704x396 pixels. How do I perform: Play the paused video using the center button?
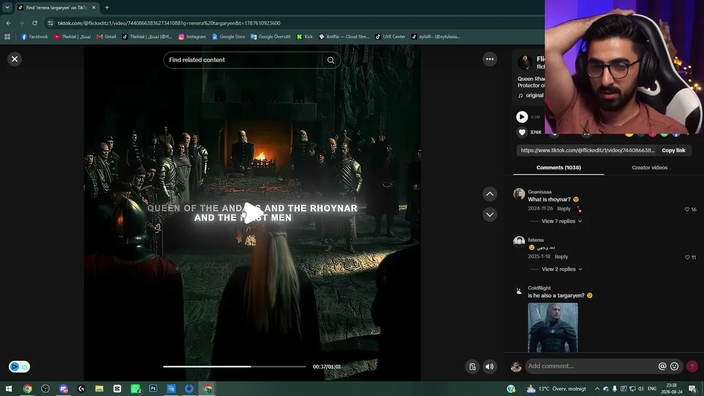pyautogui.click(x=252, y=213)
